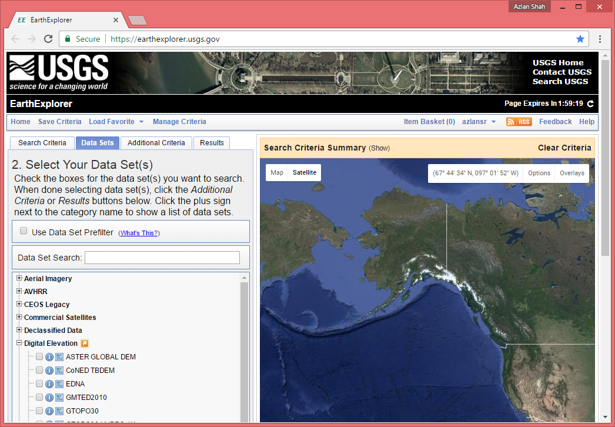The width and height of the screenshot is (615, 427).
Task: Click the data set list scrollbar
Action: click(x=244, y=351)
